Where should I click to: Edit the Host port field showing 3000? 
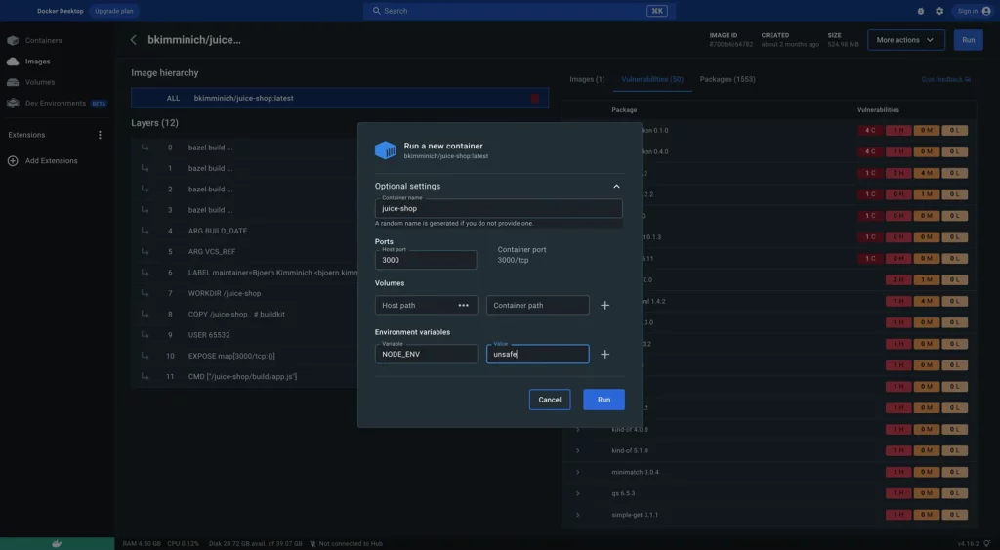coord(426,260)
